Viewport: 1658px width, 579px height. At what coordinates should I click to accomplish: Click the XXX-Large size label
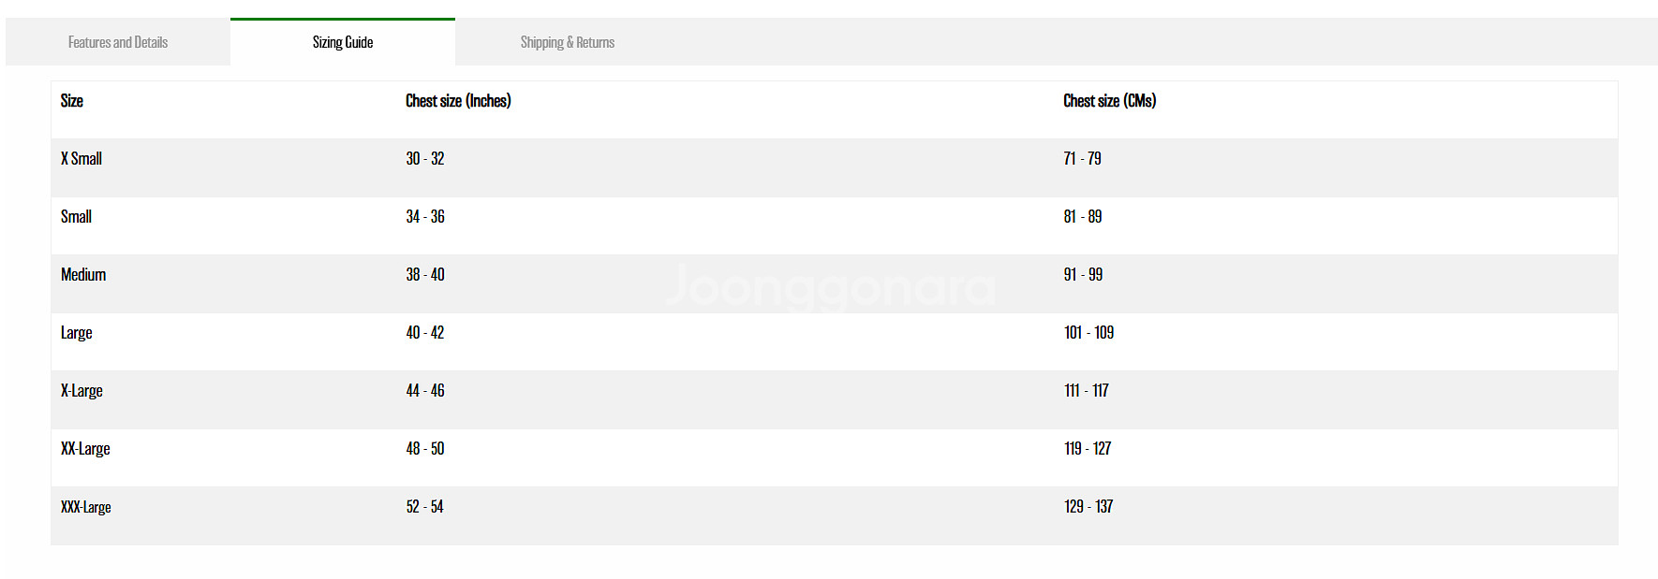[86, 507]
